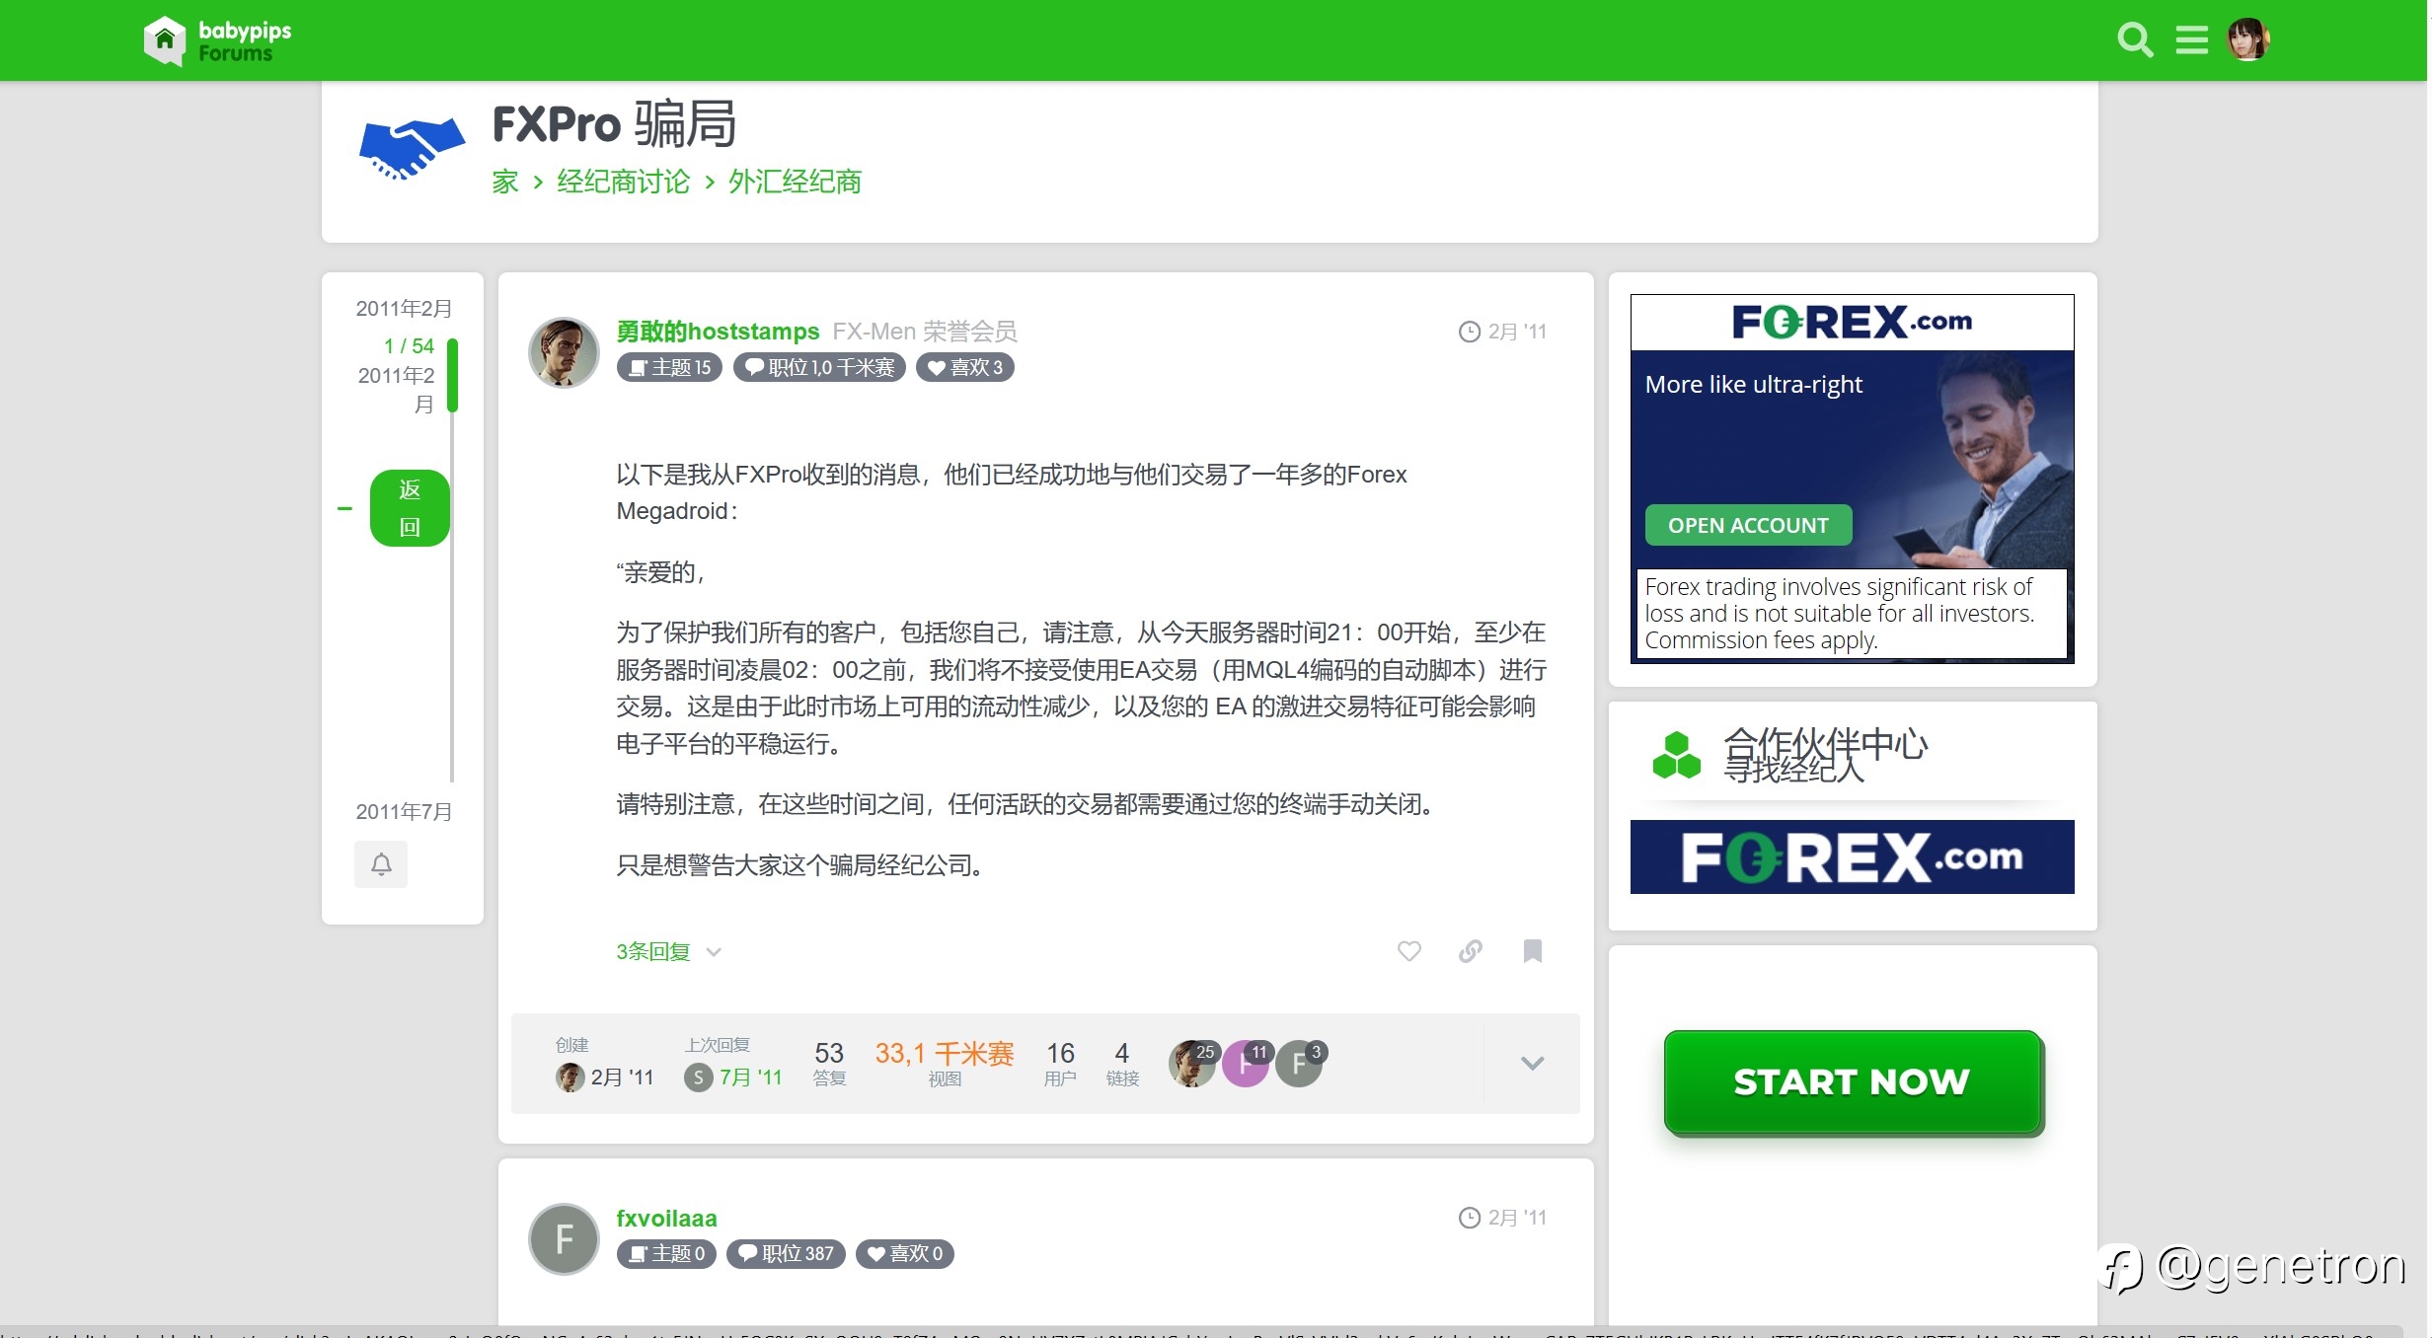Click the FOREX.com logo atop the ad

[x=1852, y=322]
